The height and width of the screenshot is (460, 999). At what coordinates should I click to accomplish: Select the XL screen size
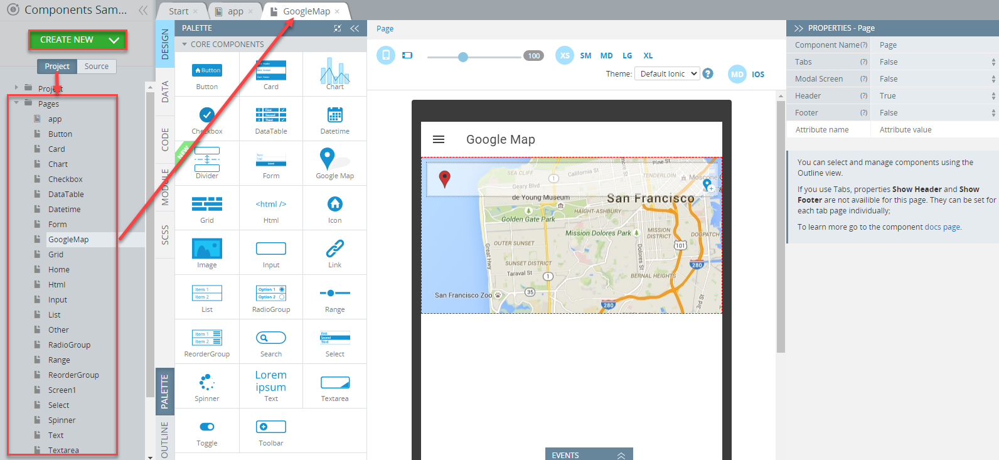tap(648, 56)
